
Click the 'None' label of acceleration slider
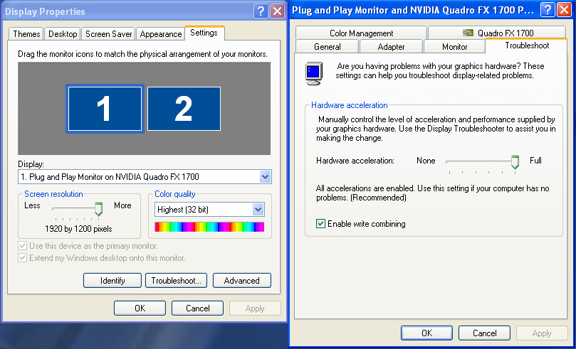coord(426,161)
